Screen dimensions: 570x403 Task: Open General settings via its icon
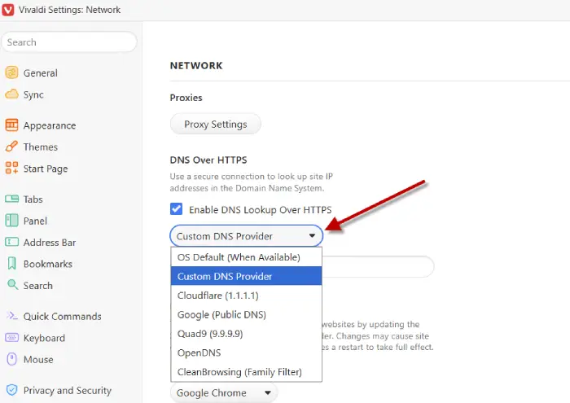coord(11,72)
